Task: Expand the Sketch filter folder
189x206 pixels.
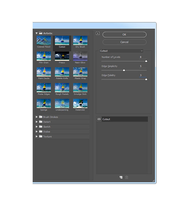Action: coord(36,127)
